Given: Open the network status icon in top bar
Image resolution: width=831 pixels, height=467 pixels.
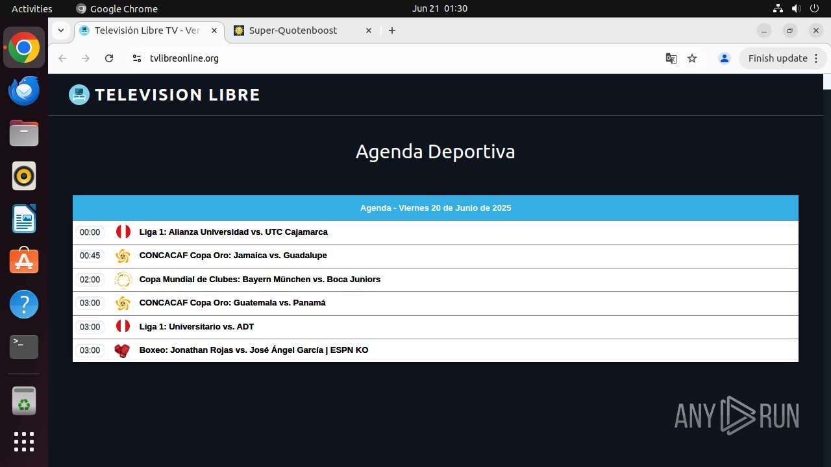Looking at the screenshot, I should point(778,8).
